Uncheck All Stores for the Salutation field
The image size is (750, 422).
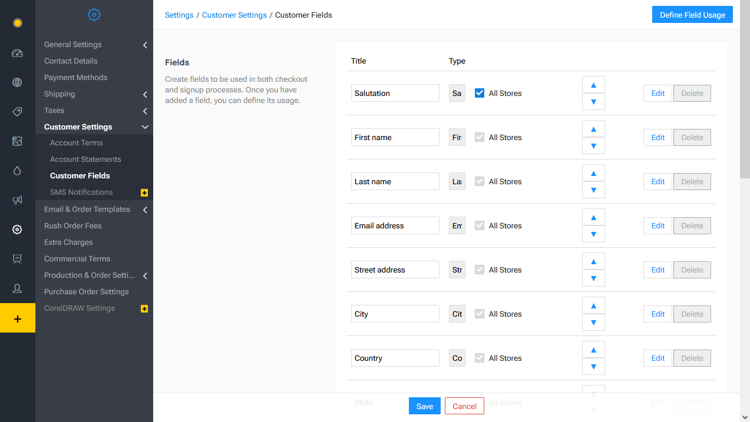(479, 92)
